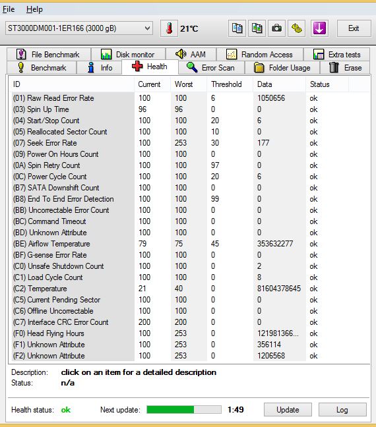Click the Status column header
This screenshot has width=376, height=427.
coord(327,84)
